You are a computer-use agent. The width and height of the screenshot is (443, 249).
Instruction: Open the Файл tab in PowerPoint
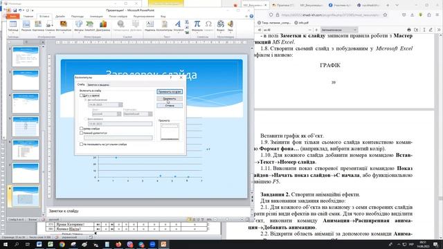(12, 17)
